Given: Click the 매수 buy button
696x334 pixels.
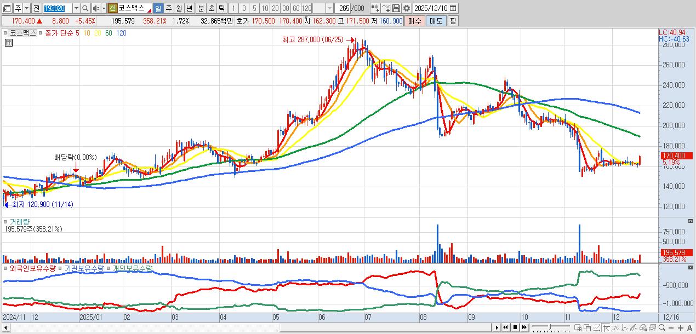Looking at the screenshot, I should (415, 21).
